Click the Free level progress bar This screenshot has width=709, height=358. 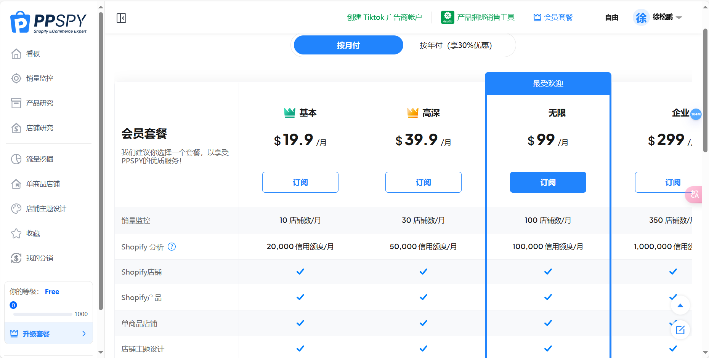pos(42,314)
